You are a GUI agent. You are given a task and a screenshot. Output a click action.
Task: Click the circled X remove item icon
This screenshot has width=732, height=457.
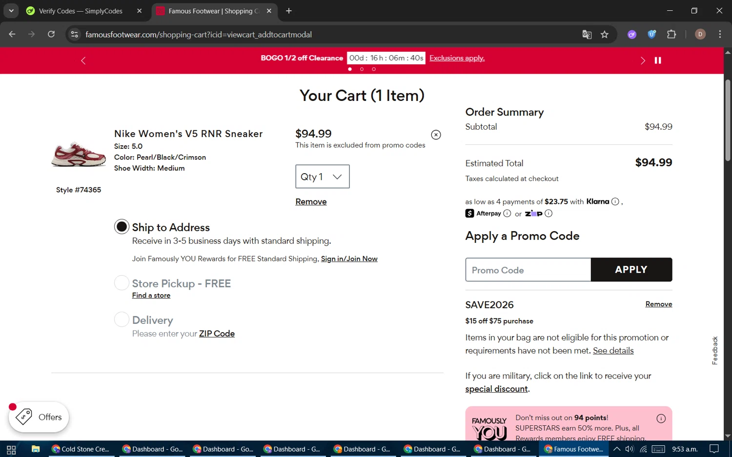436,135
